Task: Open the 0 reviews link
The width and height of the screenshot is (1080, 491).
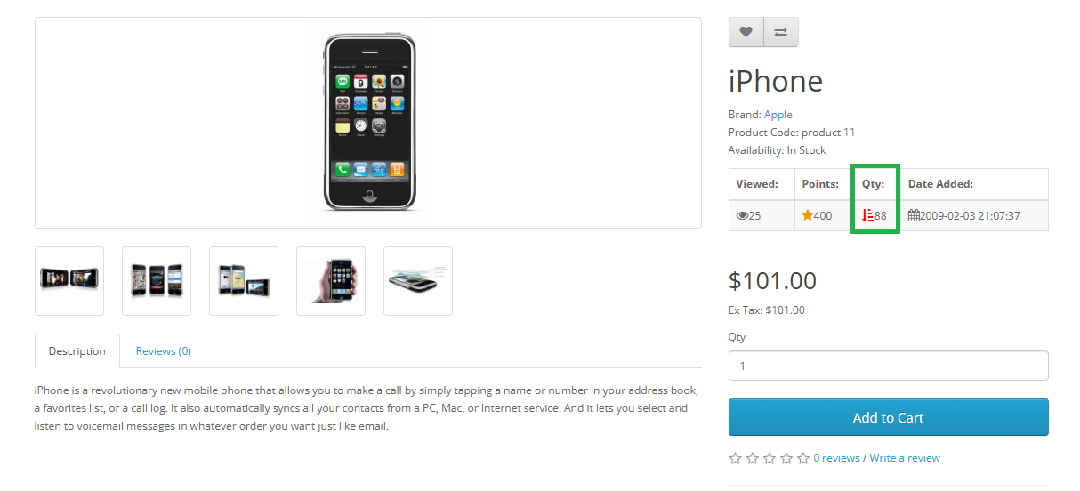Action: (836, 458)
